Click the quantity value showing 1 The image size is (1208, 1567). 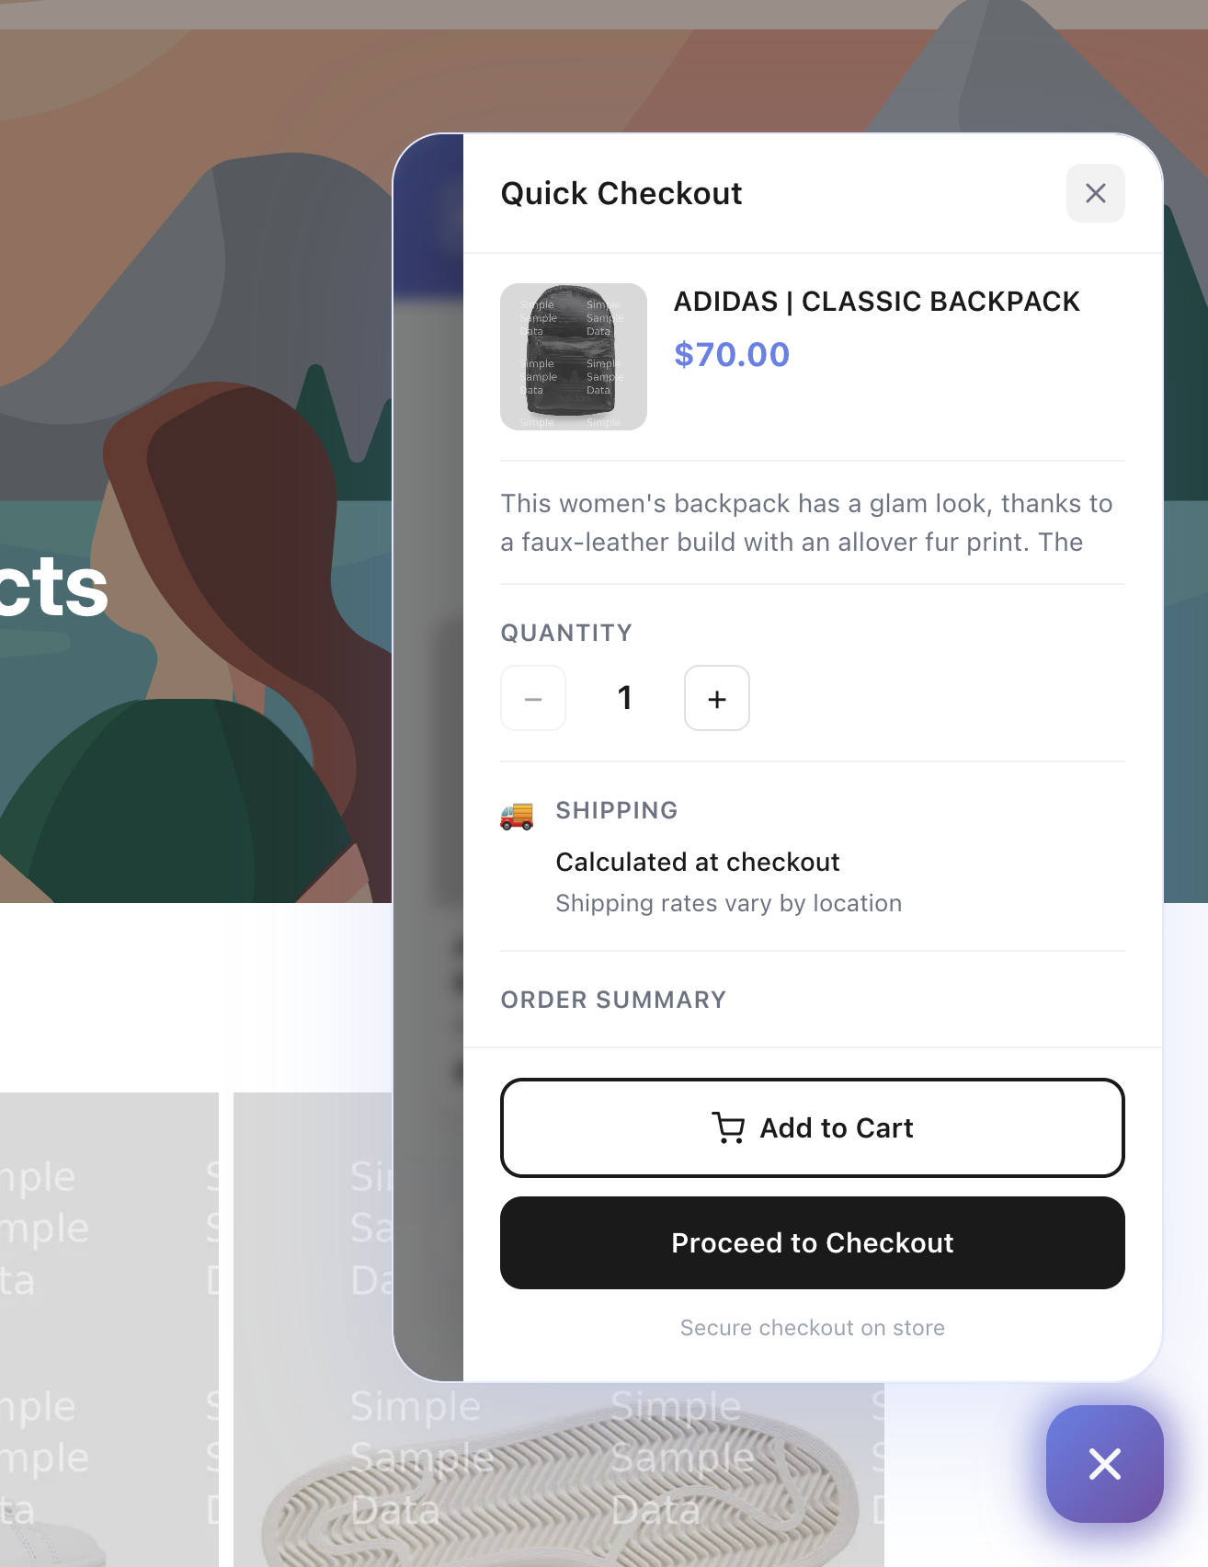[x=624, y=698]
